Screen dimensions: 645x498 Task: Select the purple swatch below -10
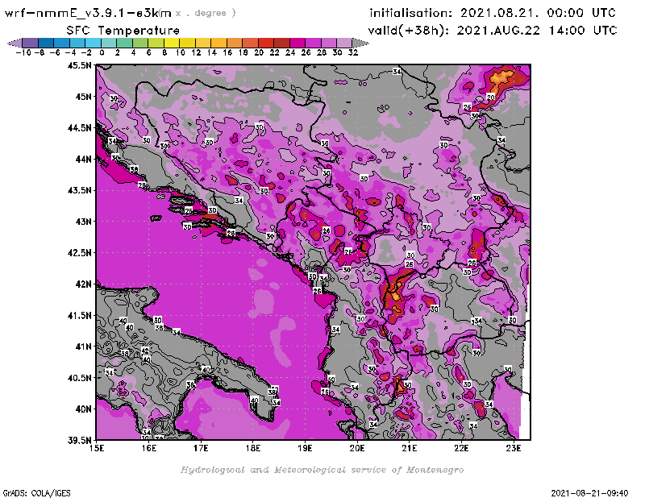[x=29, y=43]
